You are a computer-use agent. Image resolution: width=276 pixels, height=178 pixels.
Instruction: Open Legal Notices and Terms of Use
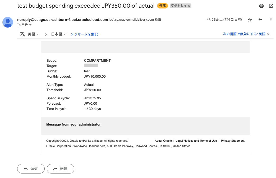[196, 141]
